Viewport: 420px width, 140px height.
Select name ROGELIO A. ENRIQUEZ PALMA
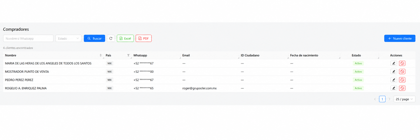(x=26, y=88)
